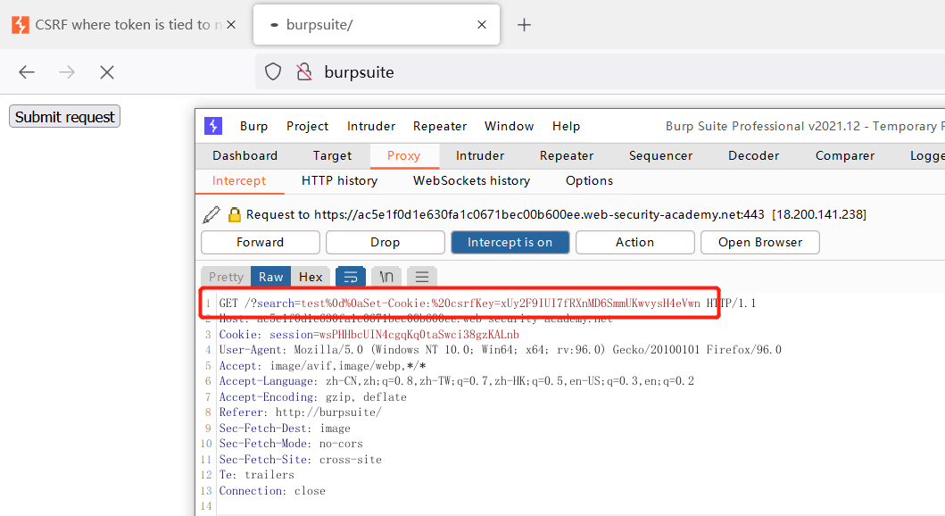Click the Sec-Fetch-Dest: image line

tap(285, 428)
